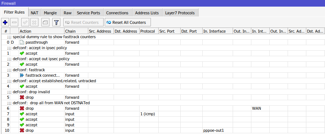Sort by Dst. Address column header
This screenshot has width=325, height=134.
126,31
